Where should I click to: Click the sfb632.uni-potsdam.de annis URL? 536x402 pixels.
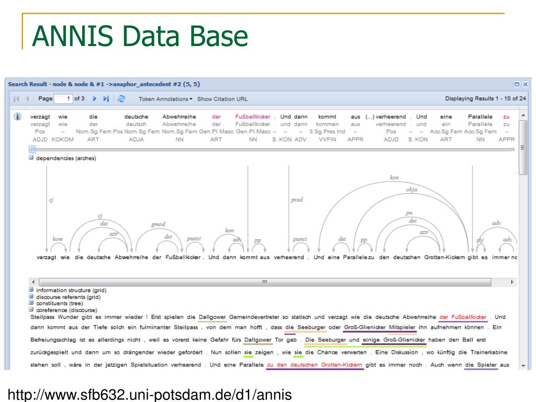coord(150,394)
